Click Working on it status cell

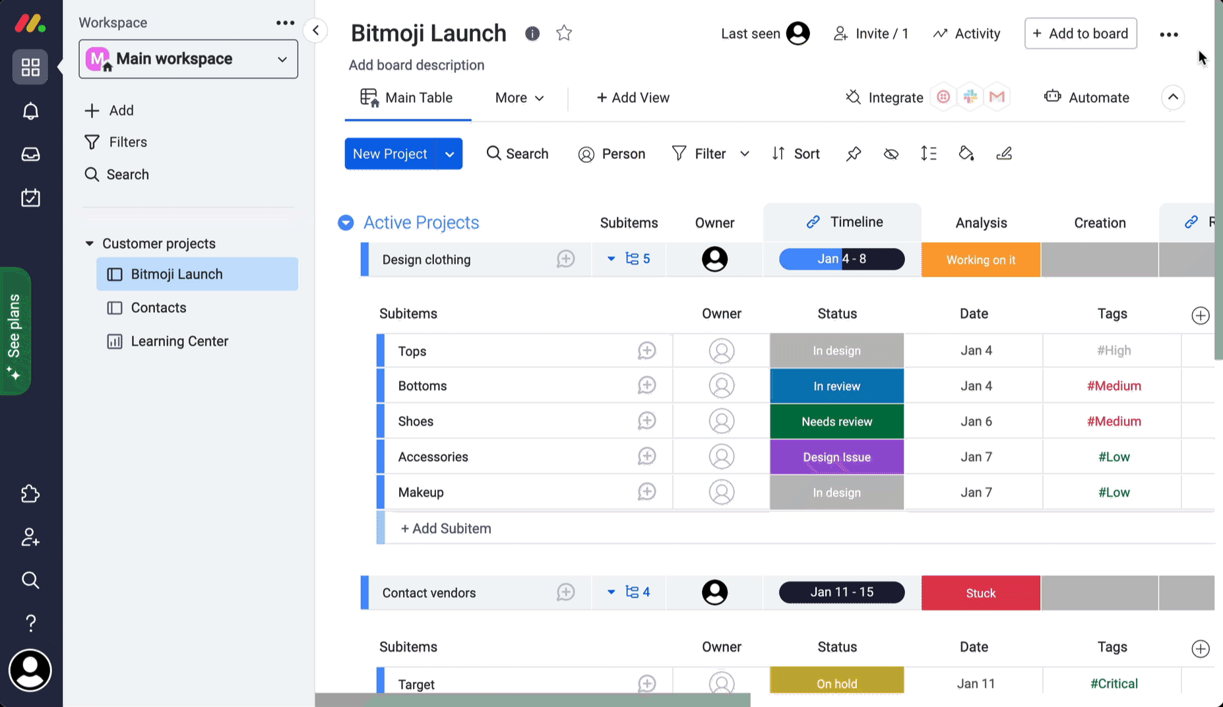tap(981, 260)
